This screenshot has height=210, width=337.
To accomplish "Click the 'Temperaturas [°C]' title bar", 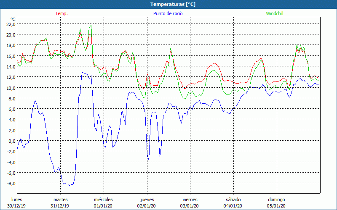I will (x=168, y=4).
